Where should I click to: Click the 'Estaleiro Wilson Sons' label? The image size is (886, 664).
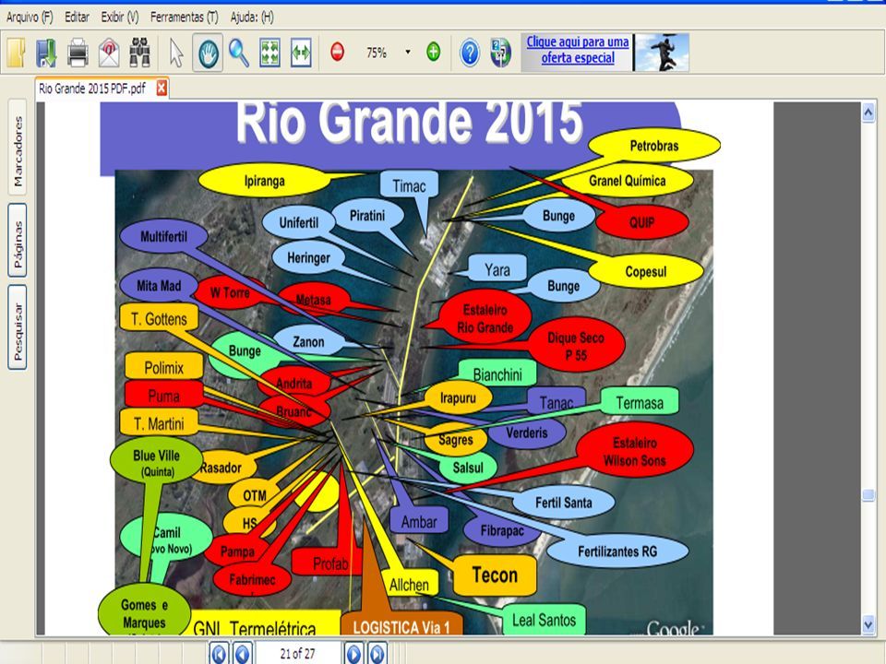pyautogui.click(x=635, y=452)
